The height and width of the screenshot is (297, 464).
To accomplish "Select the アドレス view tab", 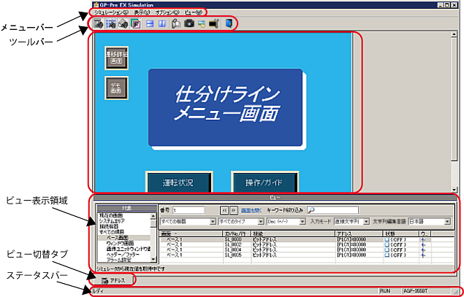I will point(113,280).
